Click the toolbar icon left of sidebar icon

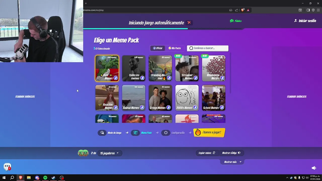pos(300,10)
